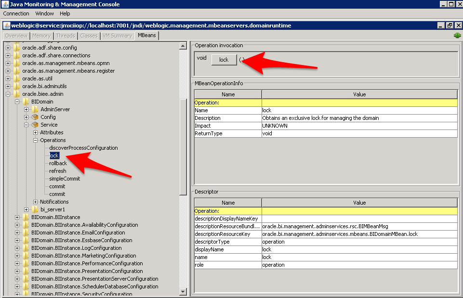The image size is (463, 298).
Task: Click the Java icon of the weblogic connection window
Action: pyautogui.click(x=6, y=26)
